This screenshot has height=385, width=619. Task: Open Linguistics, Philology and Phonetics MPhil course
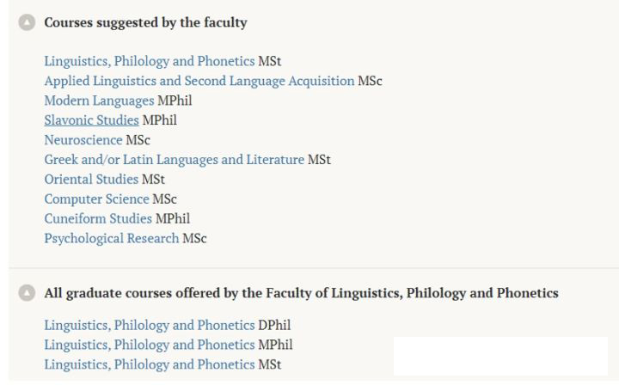150,345
